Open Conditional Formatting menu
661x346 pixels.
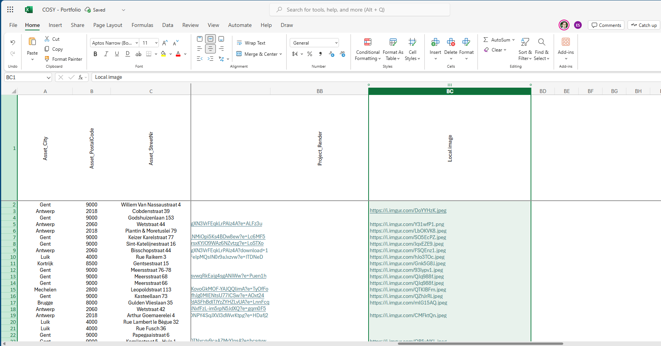[368, 49]
